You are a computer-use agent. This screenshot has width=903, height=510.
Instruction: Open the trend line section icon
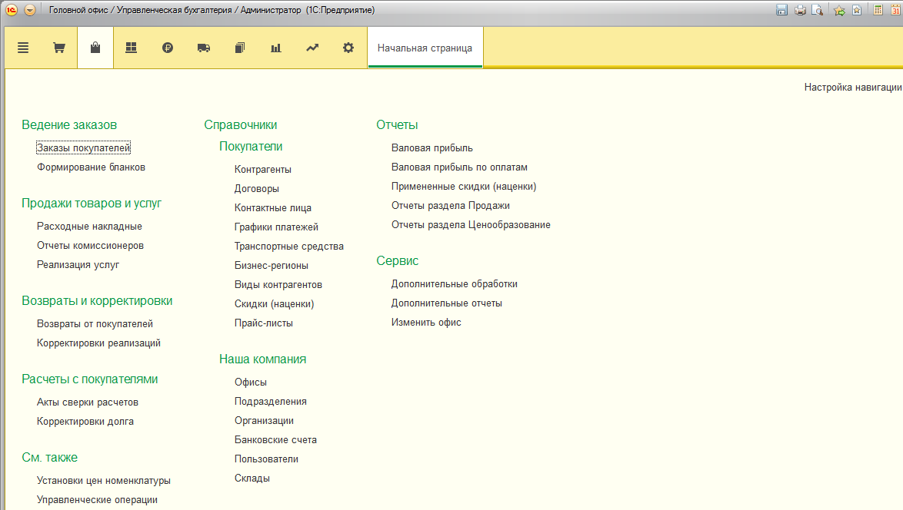pyautogui.click(x=312, y=48)
